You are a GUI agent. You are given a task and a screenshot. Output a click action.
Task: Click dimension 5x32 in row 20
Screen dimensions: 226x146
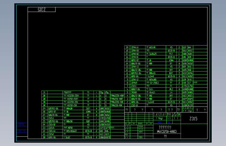(x=68, y=137)
